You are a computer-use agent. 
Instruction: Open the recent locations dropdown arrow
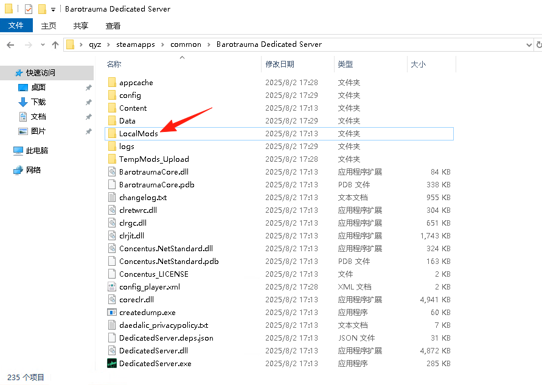43,44
